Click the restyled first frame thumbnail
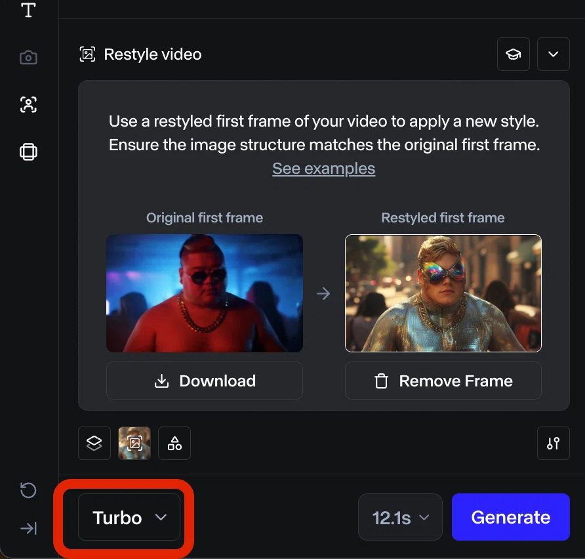This screenshot has width=585, height=559. (x=443, y=293)
